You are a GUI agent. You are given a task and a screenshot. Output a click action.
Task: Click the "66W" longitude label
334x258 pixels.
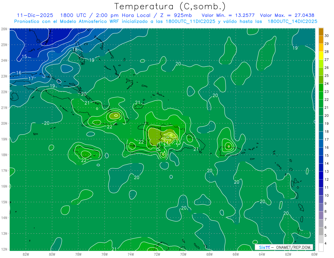tap(235, 254)
